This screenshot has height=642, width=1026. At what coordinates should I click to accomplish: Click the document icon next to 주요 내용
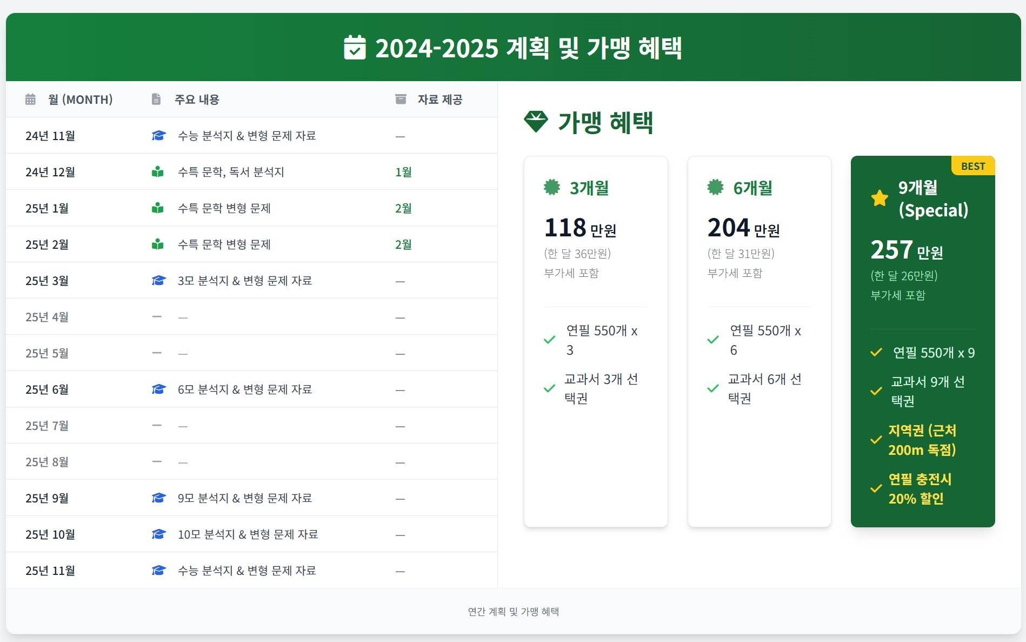click(x=156, y=100)
